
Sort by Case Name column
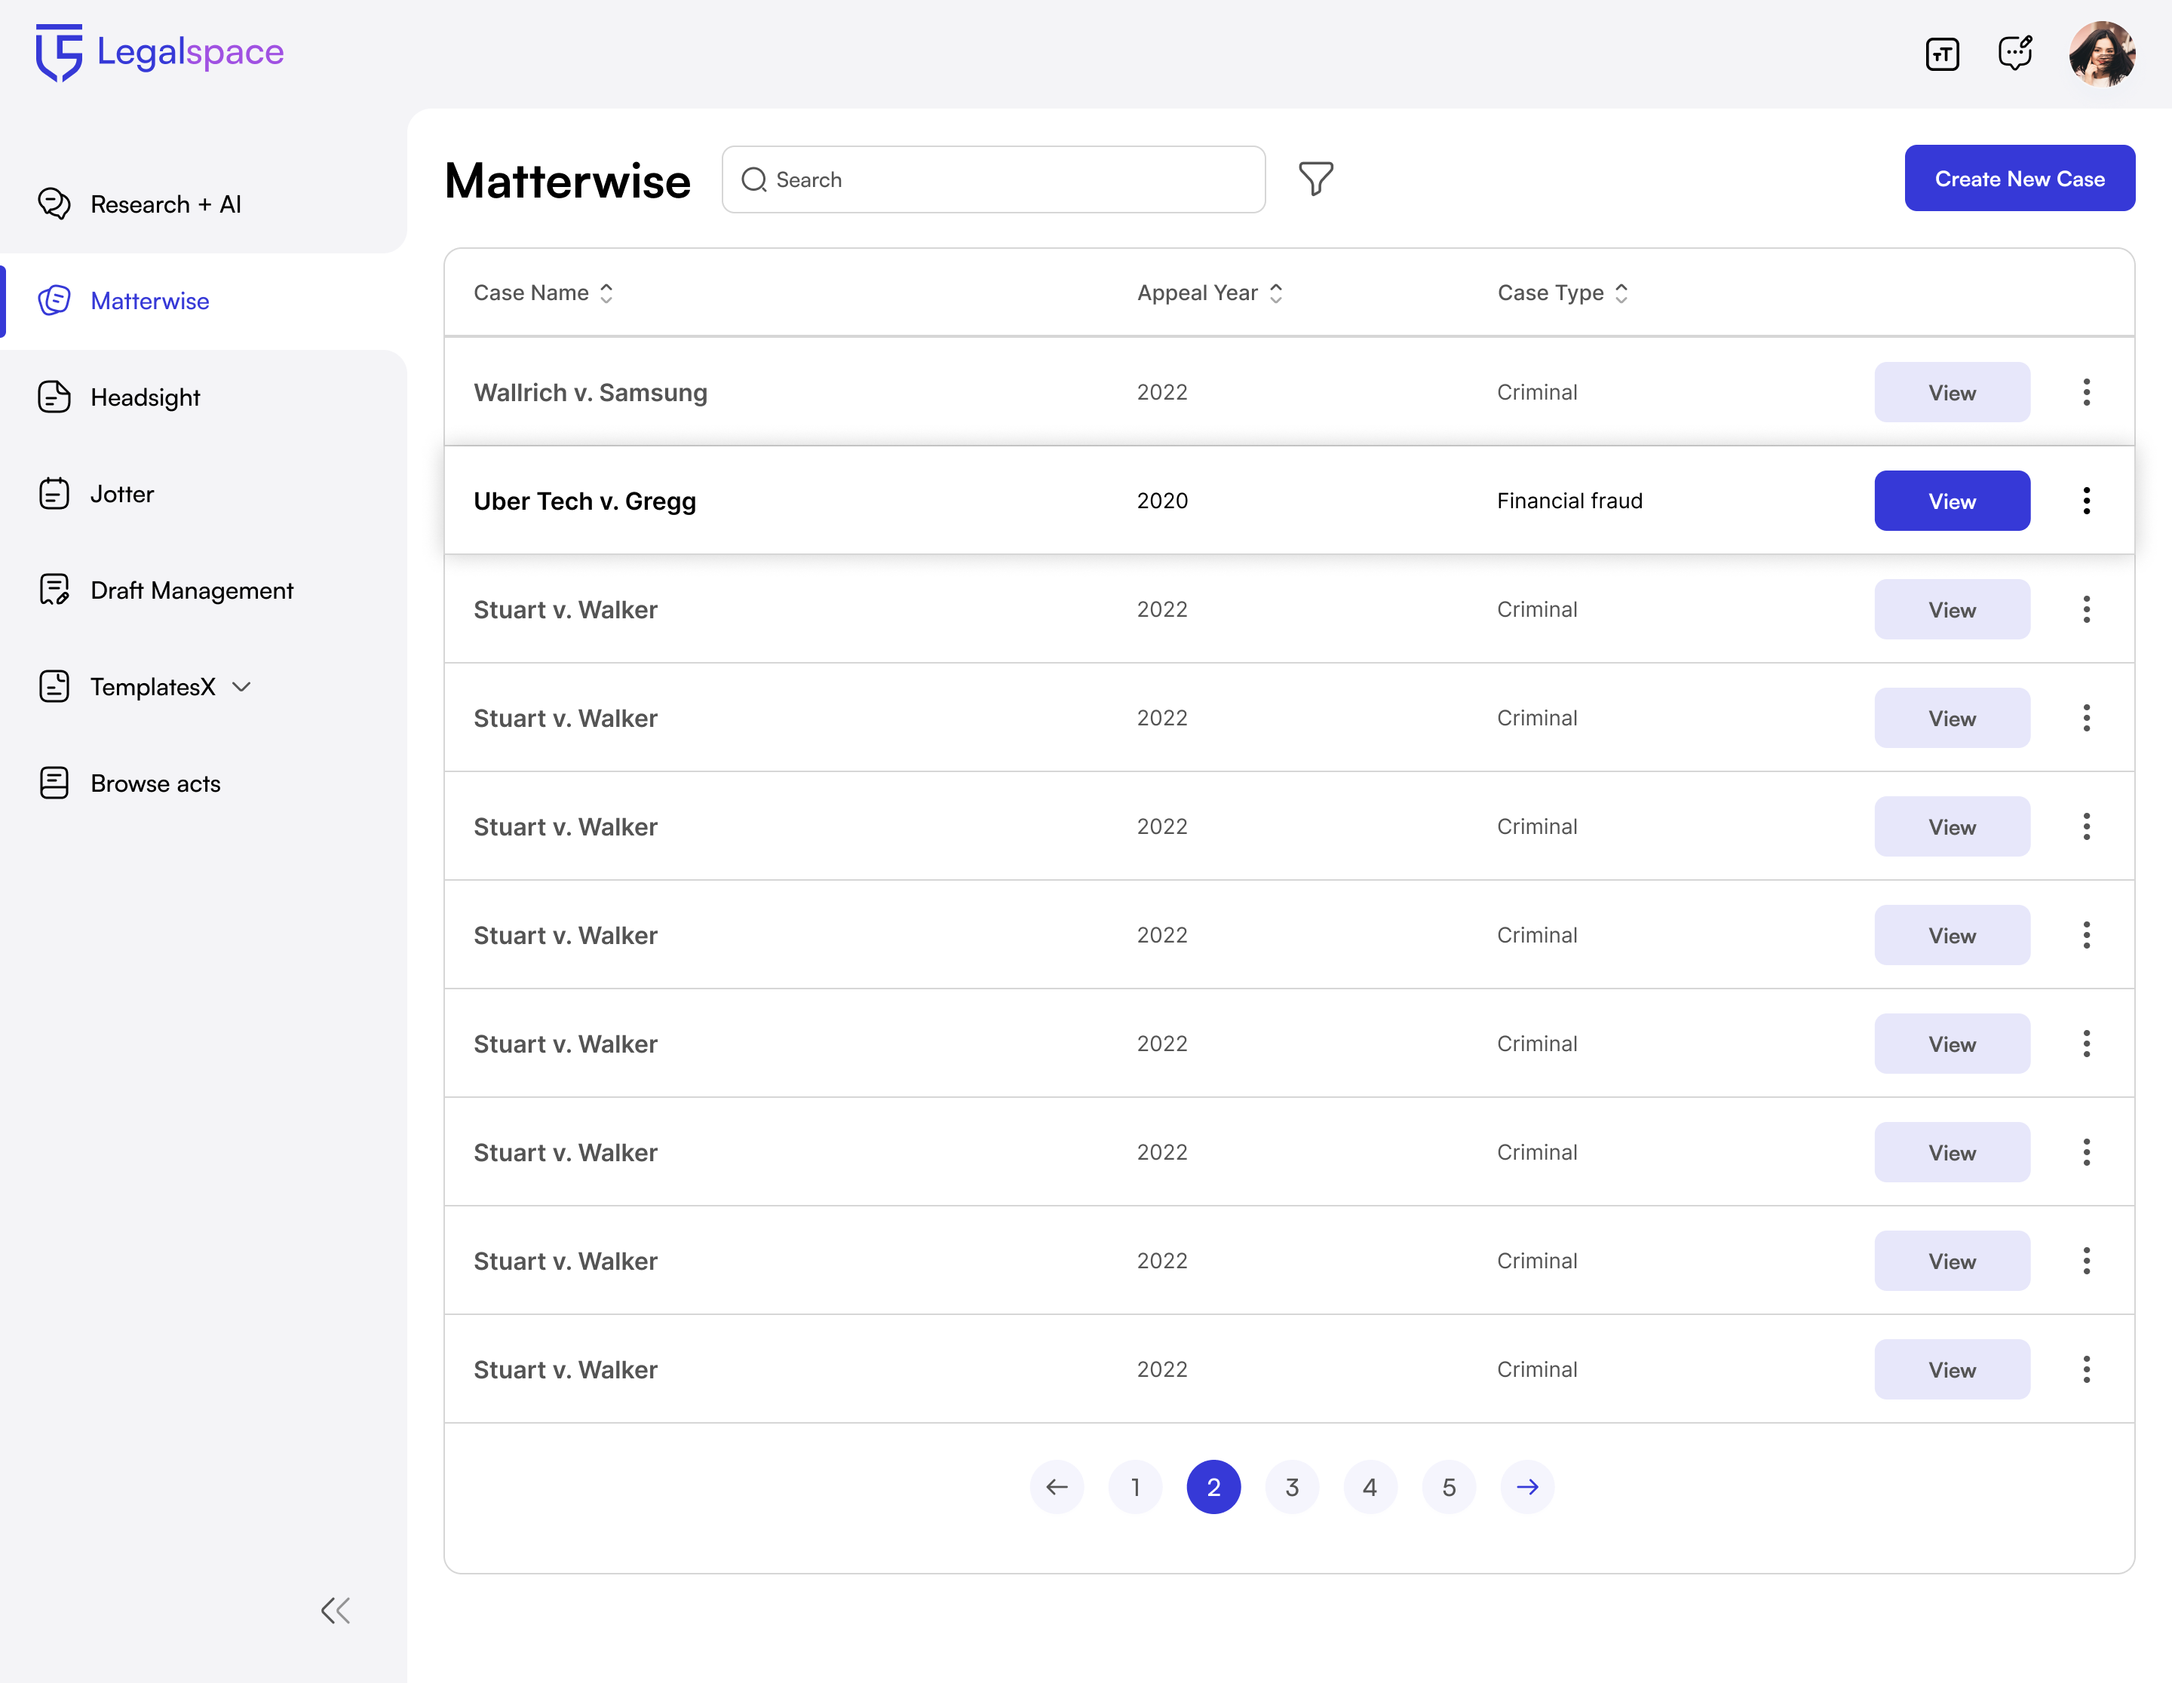coord(606,293)
